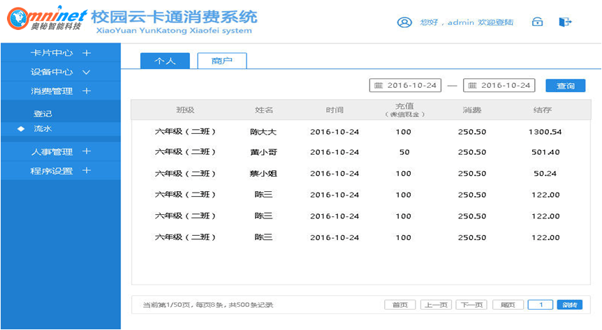Screen dimensions: 602x330
Task: Click the end date input field
Action: point(499,85)
